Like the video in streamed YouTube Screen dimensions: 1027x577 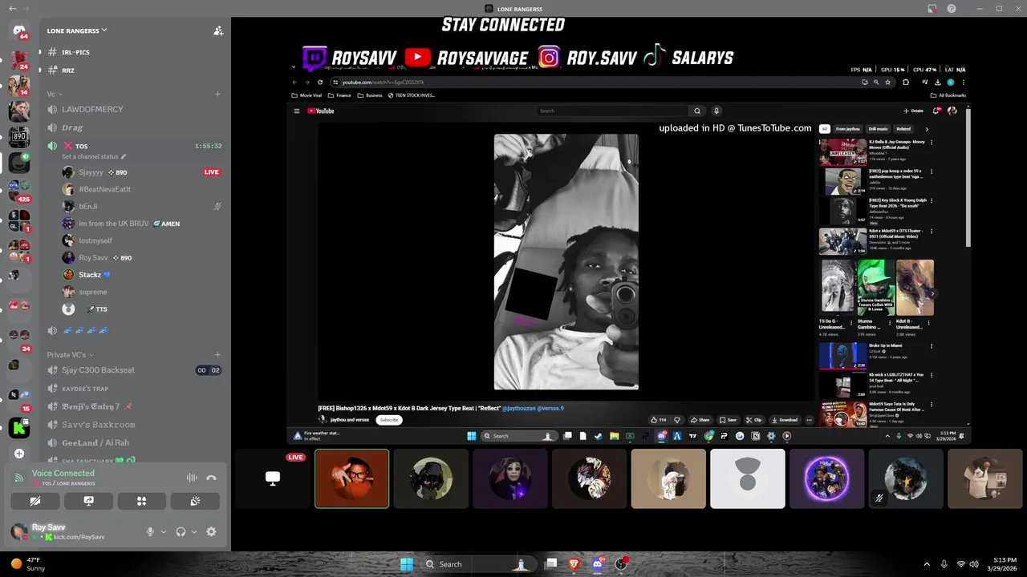coord(658,420)
